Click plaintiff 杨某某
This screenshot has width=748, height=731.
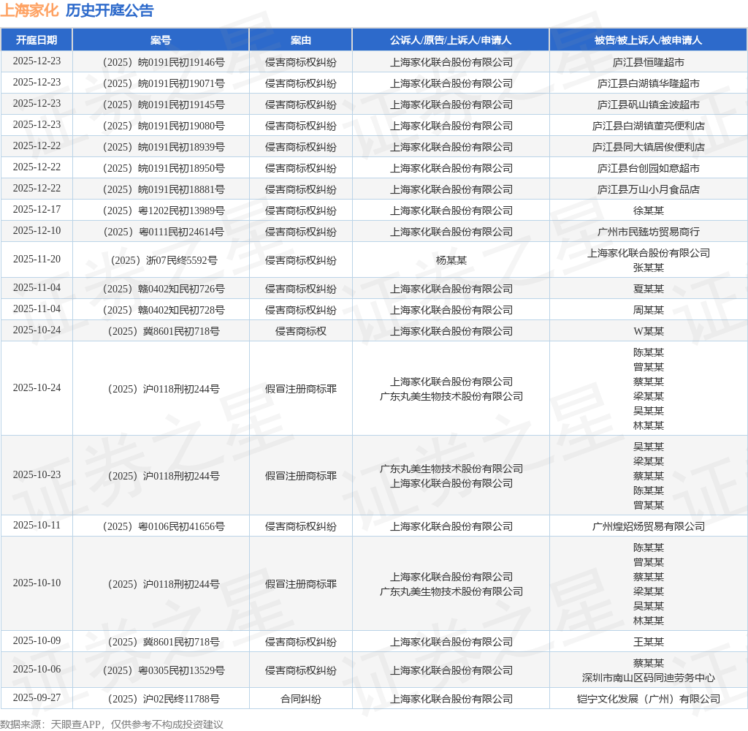(451, 260)
